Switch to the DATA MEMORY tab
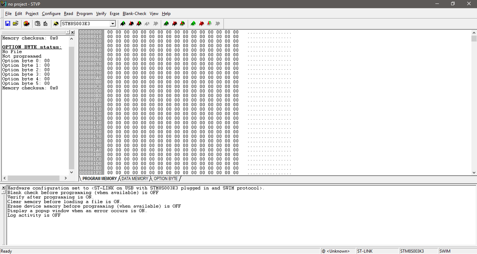 click(135, 179)
